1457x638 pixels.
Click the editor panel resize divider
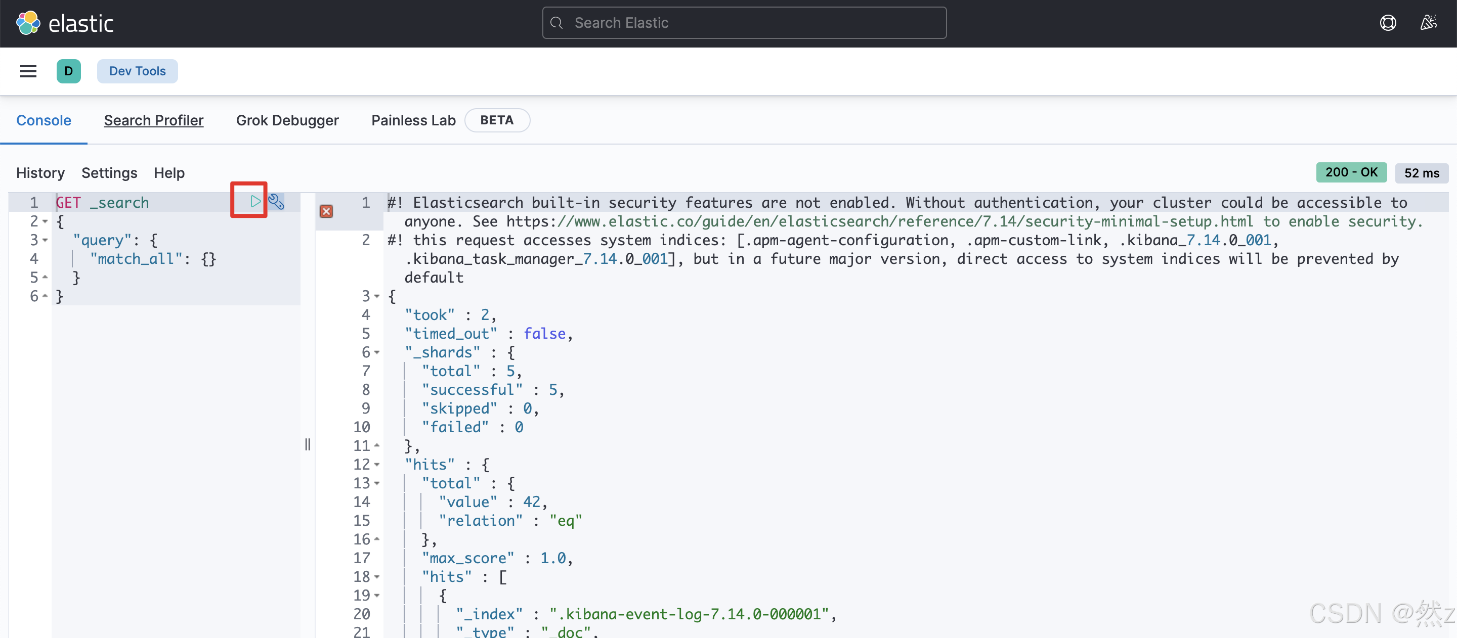tap(307, 444)
